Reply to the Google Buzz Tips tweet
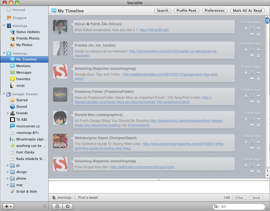Image resolution: width=270 pixels, height=211 pixels. pyautogui.click(x=258, y=73)
